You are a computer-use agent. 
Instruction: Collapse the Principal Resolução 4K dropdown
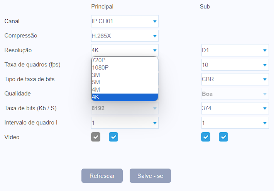click(x=125, y=50)
